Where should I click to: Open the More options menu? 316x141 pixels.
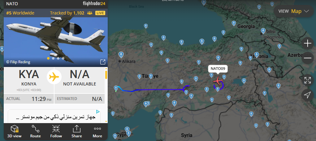[97, 131]
